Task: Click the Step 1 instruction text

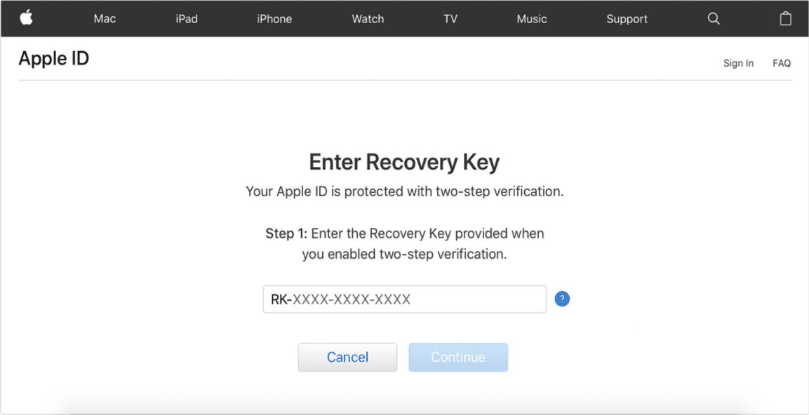Action: click(x=404, y=244)
